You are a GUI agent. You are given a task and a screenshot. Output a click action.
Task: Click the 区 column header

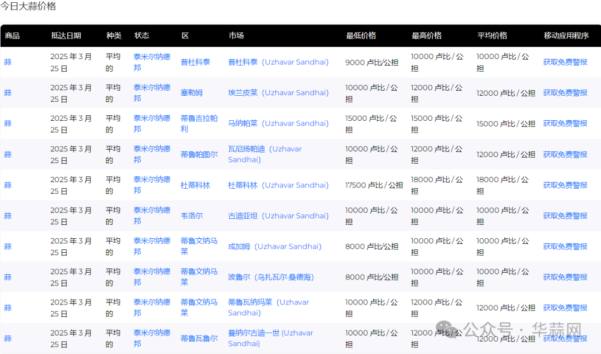(x=185, y=36)
